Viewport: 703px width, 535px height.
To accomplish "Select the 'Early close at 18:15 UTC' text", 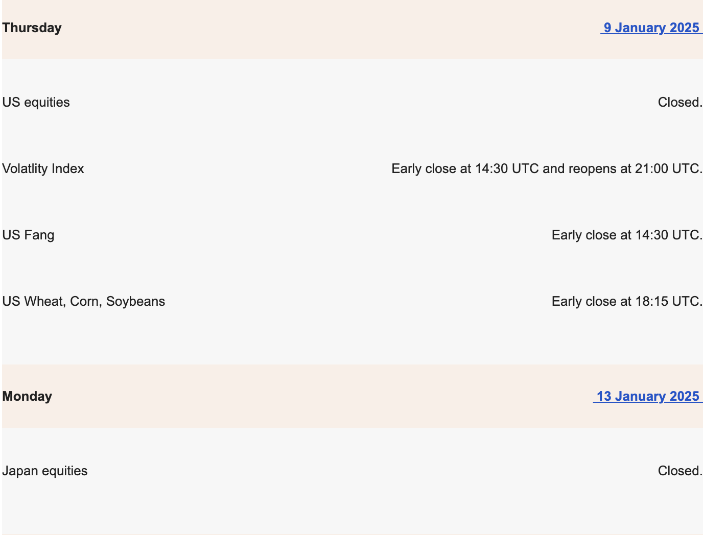I will 626,301.
